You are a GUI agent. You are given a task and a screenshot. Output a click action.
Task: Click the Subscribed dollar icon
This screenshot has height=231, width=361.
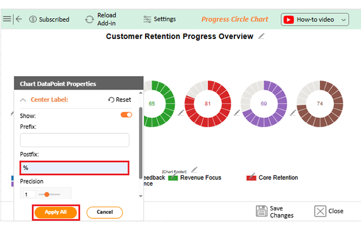[33, 19]
